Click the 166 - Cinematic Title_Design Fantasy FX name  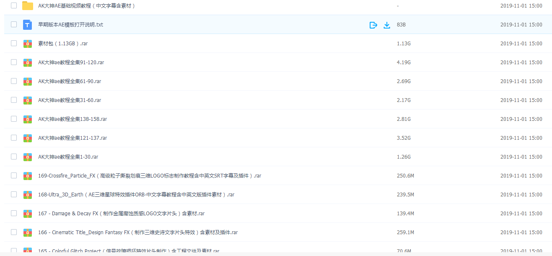pos(138,232)
